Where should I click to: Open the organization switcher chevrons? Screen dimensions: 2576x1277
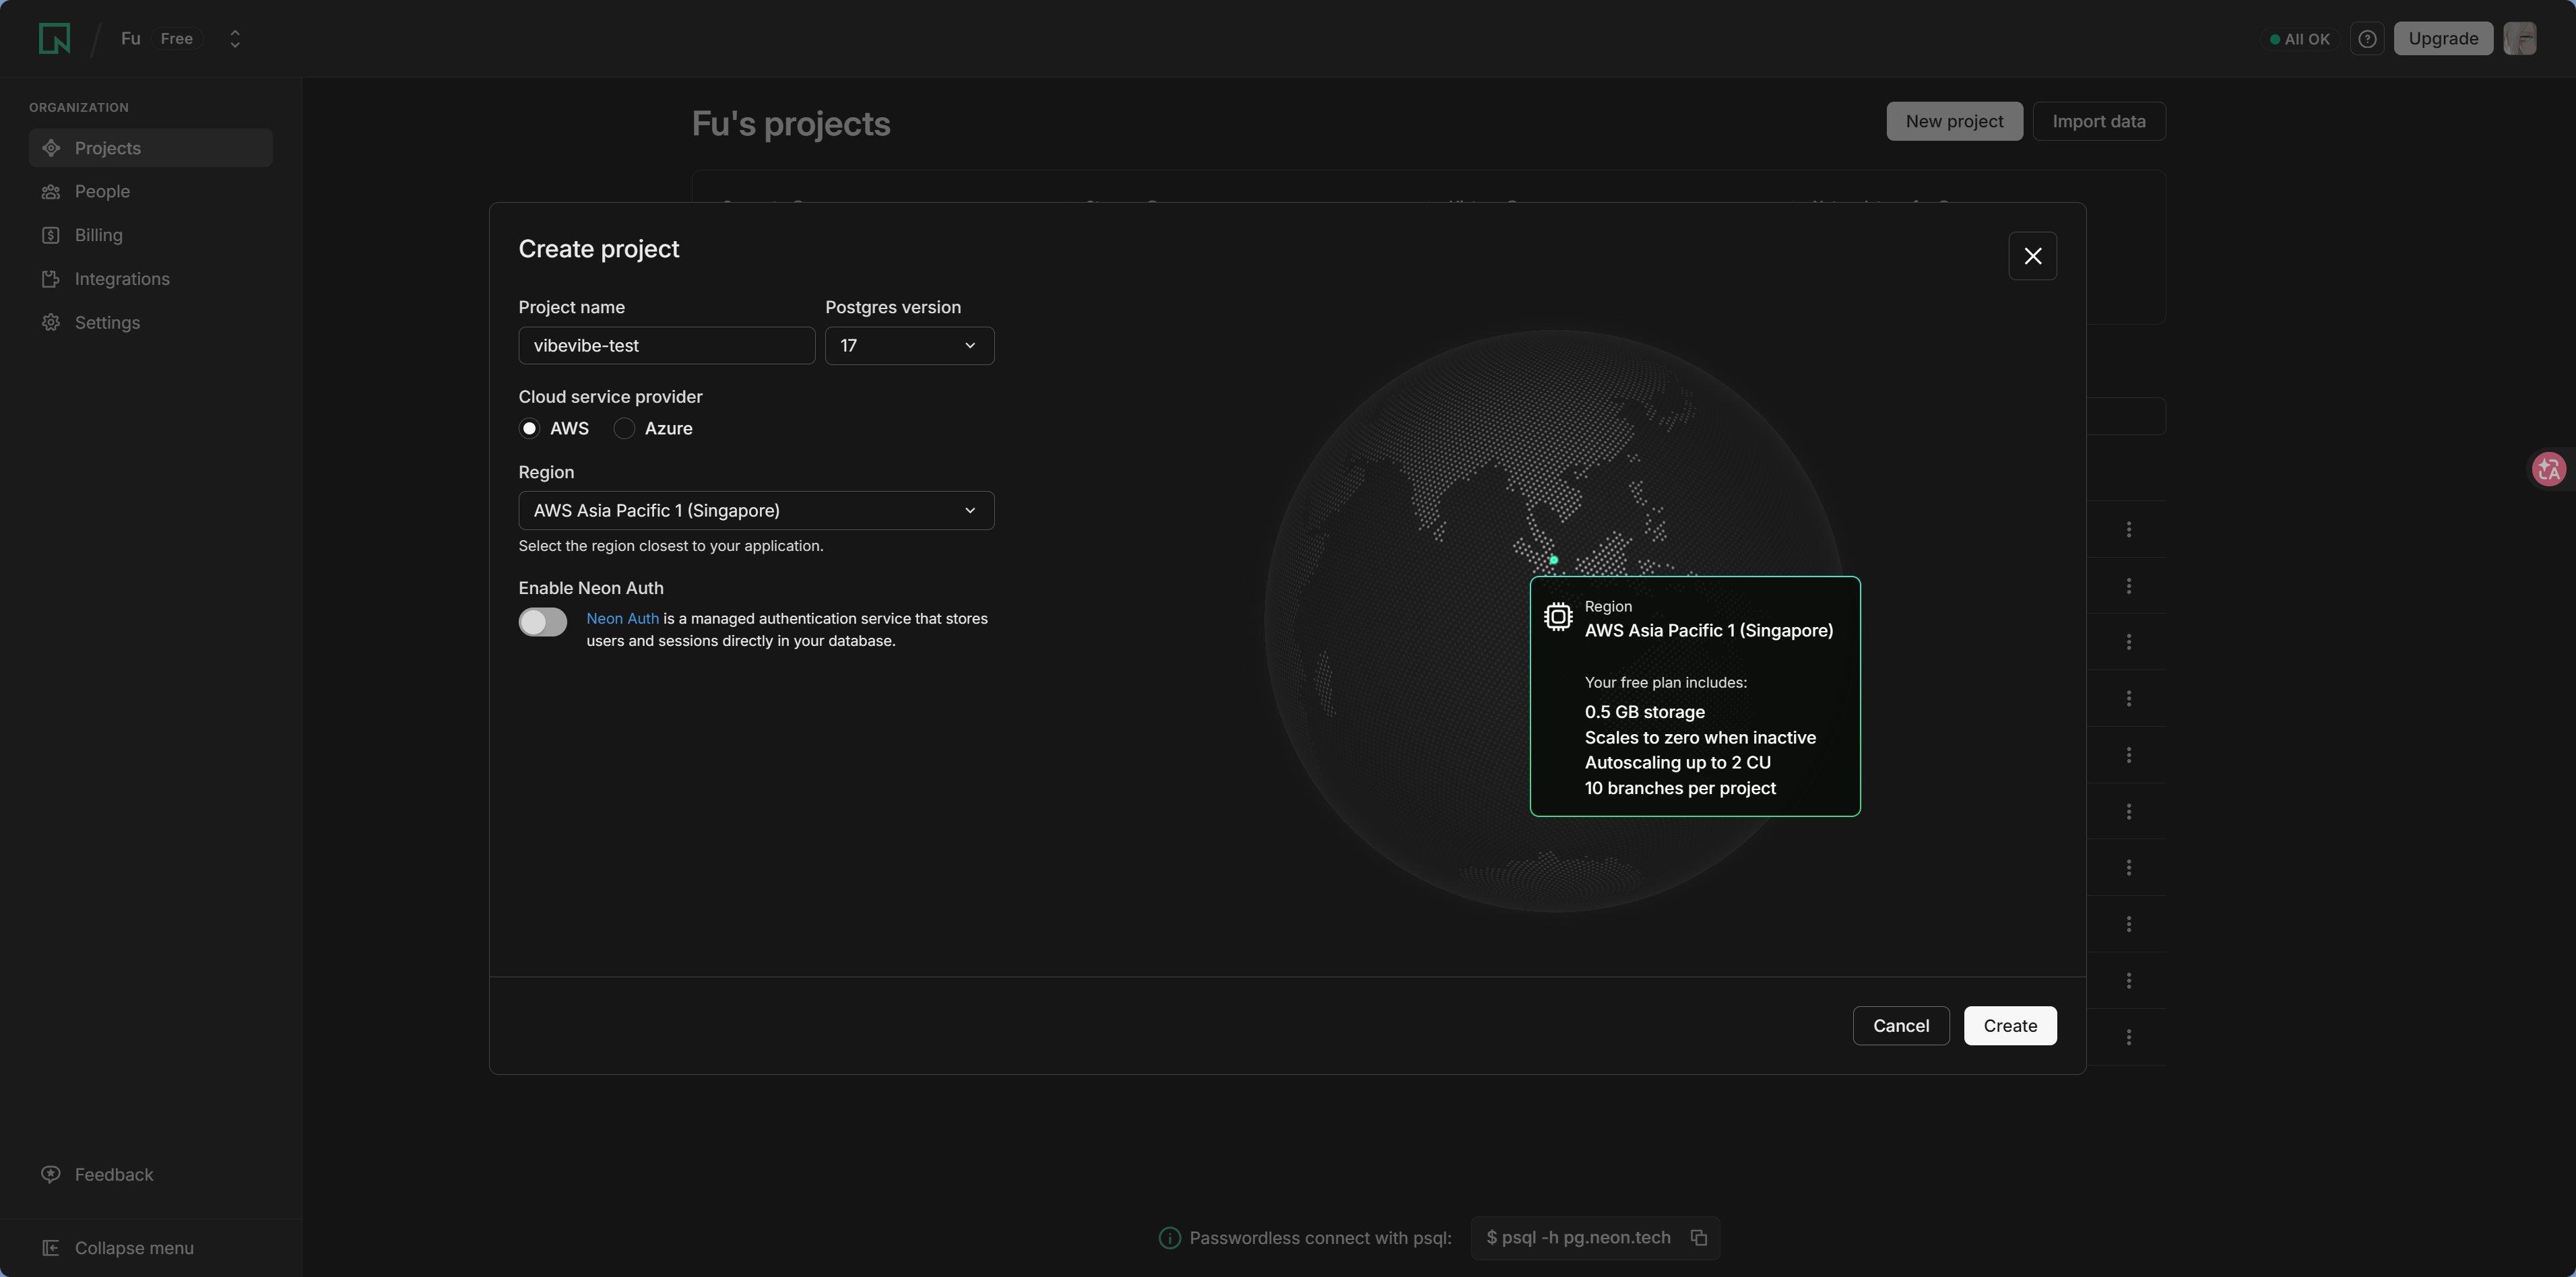234,39
